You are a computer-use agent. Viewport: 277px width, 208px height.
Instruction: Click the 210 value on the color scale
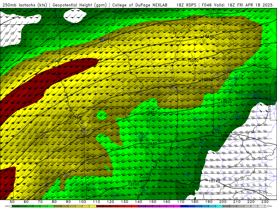click(x=237, y=202)
